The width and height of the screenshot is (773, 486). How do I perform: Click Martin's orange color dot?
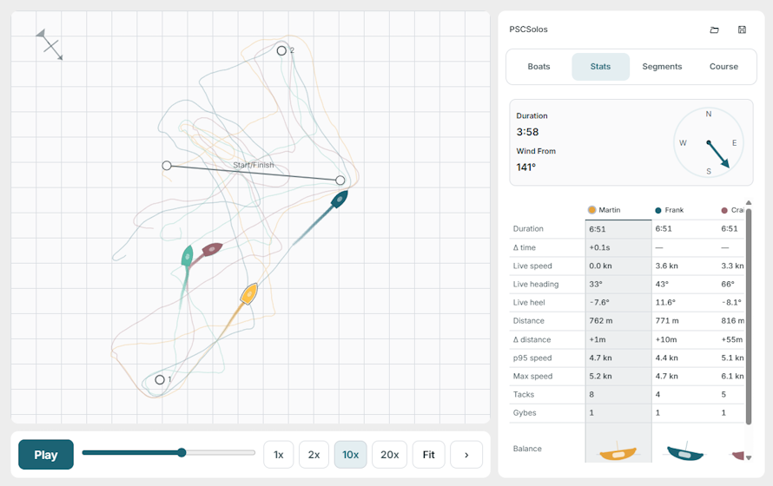pyautogui.click(x=591, y=210)
